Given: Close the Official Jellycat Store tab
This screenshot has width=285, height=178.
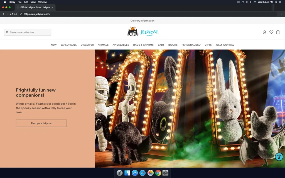Looking at the screenshot, I should [x=52, y=8].
